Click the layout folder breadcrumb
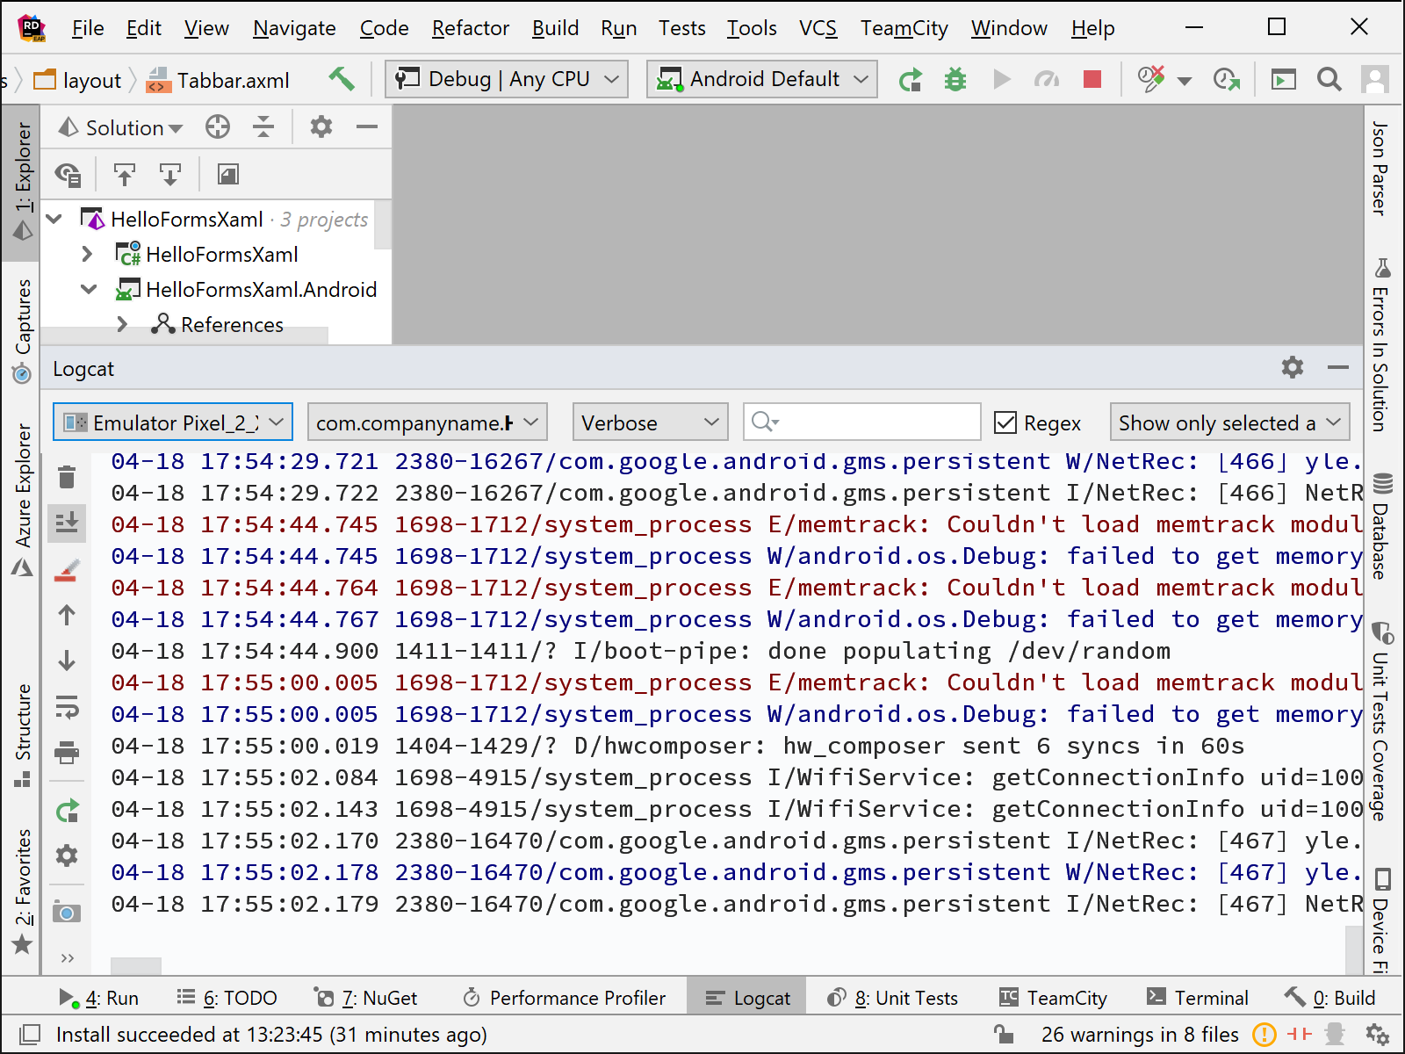This screenshot has height=1054, width=1405. click(x=77, y=81)
